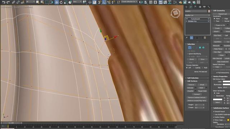Toggle Spinner Snap
The width and height of the screenshot is (230, 129).
[113, 2]
